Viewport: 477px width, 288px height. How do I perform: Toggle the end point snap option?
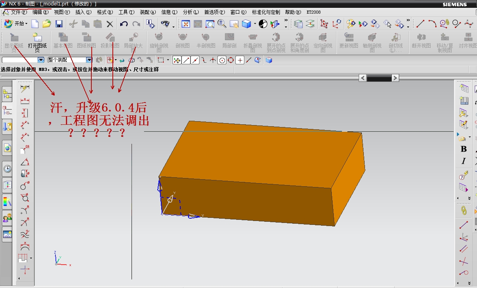[186, 60]
